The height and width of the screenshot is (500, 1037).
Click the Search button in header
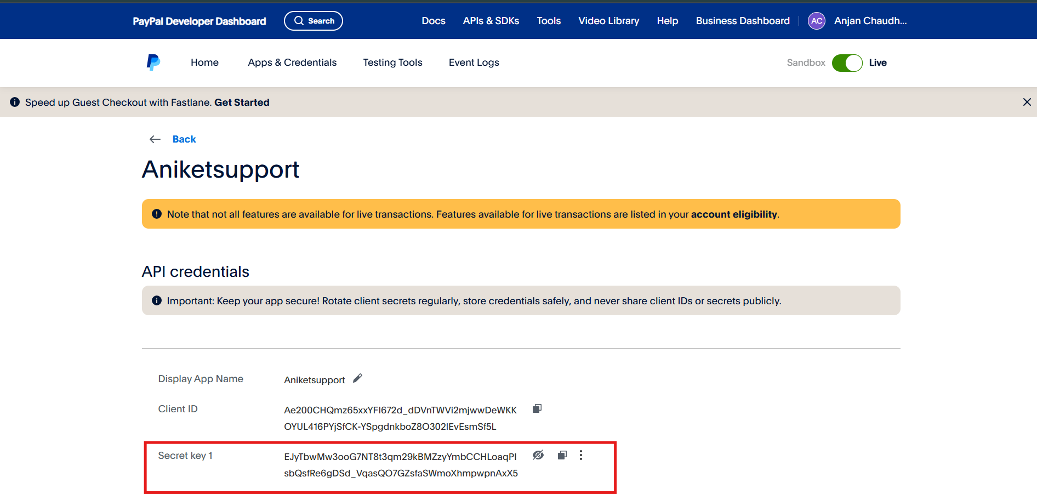coord(314,21)
